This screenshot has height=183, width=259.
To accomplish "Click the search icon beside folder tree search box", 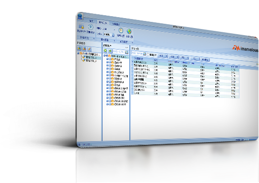I will tap(127, 52).
